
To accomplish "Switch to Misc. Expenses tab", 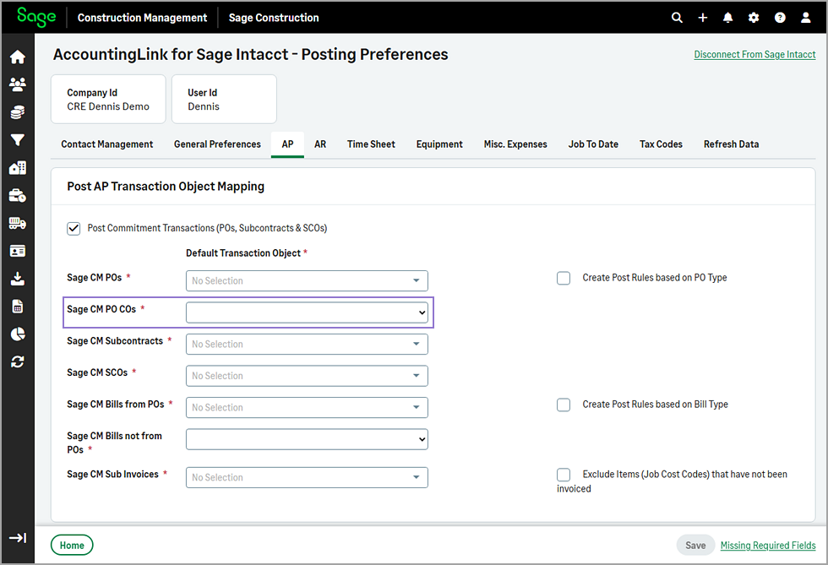I will [515, 144].
